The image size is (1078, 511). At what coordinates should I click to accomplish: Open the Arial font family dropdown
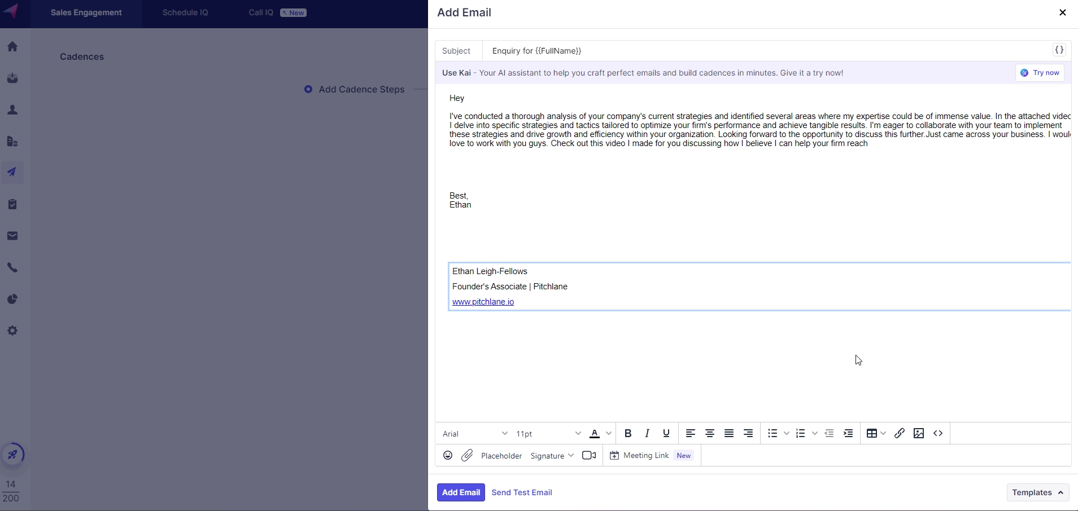click(475, 434)
